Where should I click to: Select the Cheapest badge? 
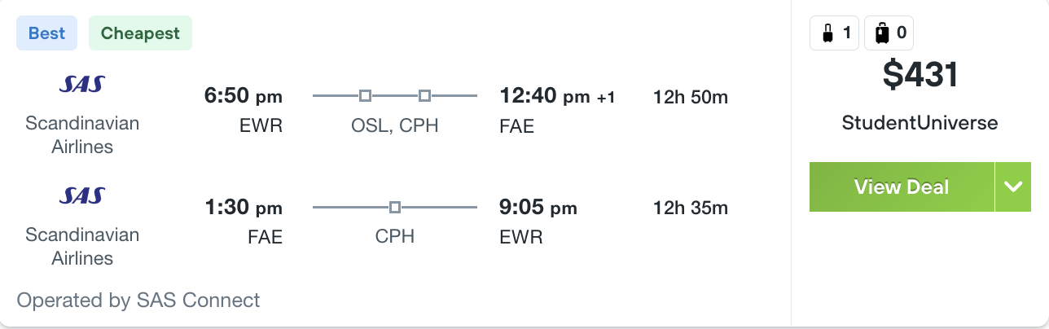pyautogui.click(x=140, y=33)
